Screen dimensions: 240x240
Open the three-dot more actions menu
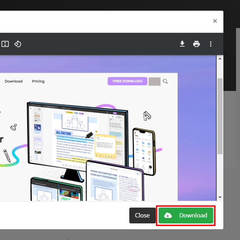click(x=211, y=44)
